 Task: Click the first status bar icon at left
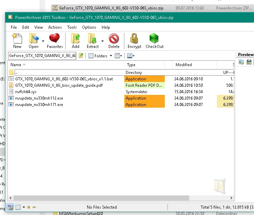10,207
